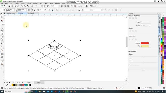Click the Windows Start button
166x93 pixels.
click(2, 91)
